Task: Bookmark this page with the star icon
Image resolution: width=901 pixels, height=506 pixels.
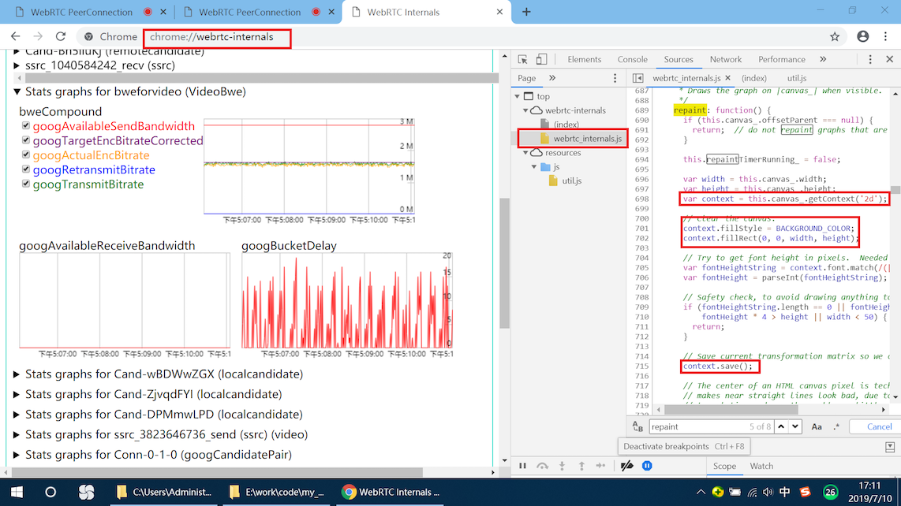Action: [x=835, y=37]
